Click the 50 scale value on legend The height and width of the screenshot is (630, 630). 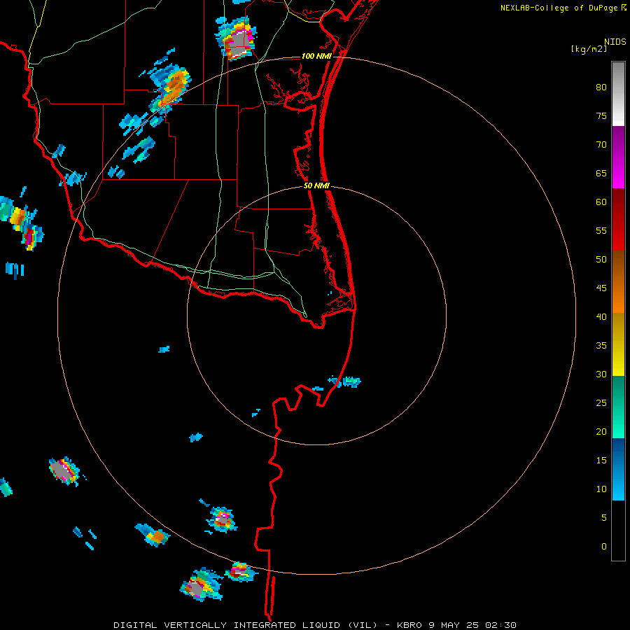(601, 260)
